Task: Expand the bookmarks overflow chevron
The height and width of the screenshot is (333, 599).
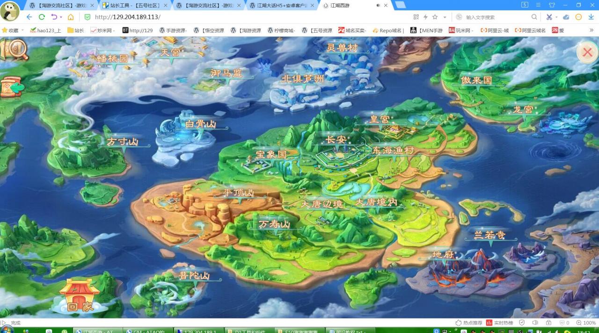Action: 592,30
